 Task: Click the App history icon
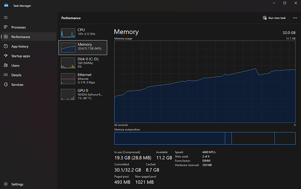click(x=6, y=46)
